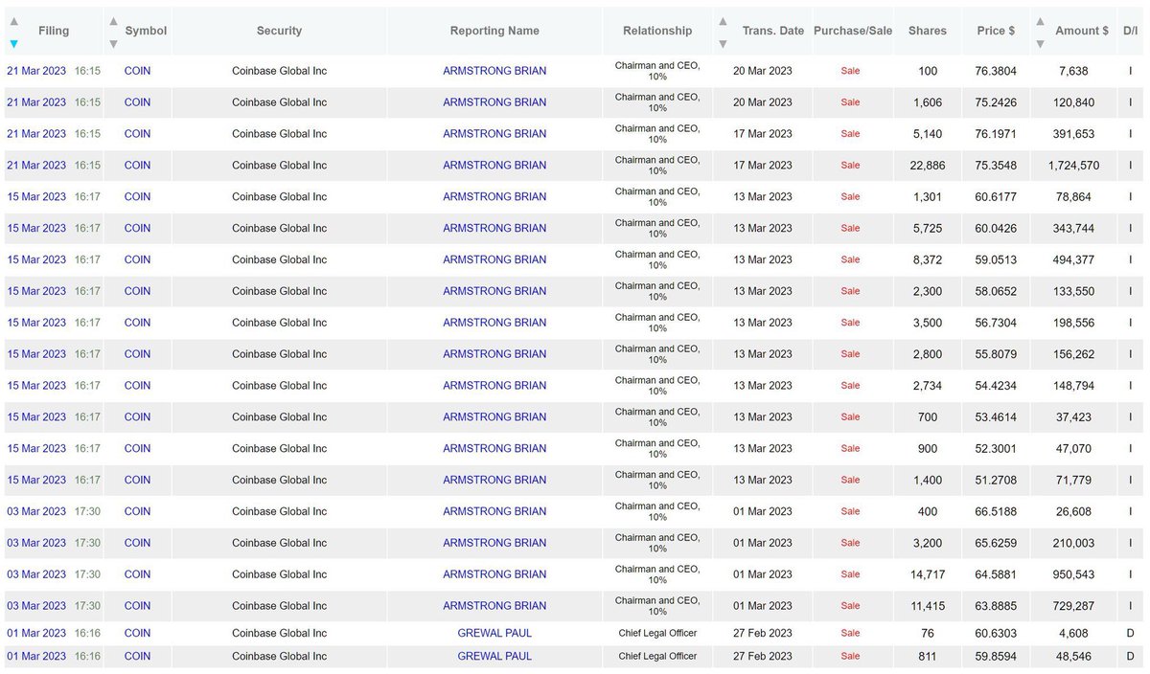Click the Shares column header
Image resolution: width=1150 pixels, height=674 pixels.
(928, 31)
